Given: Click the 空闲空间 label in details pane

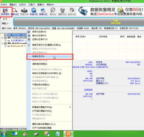Looking at the screenshot, I should coord(88,90).
